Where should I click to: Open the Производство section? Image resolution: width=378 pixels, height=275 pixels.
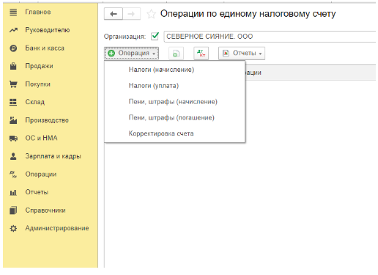(47, 120)
